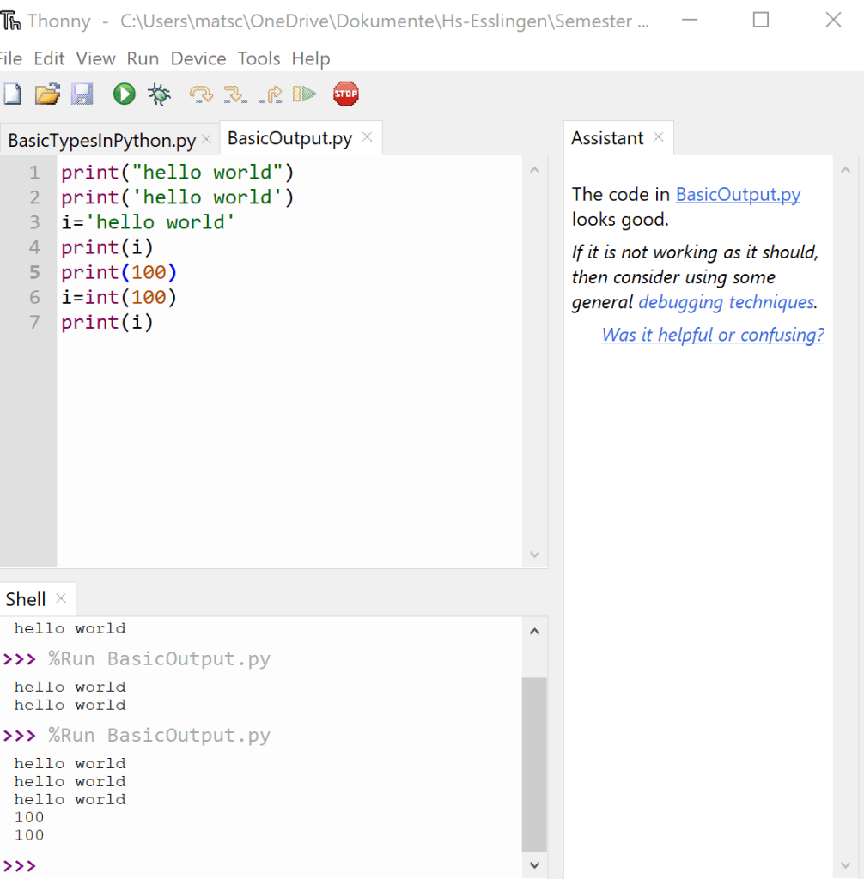Stop the program with red STOP icon
The image size is (864, 879).
pos(345,94)
